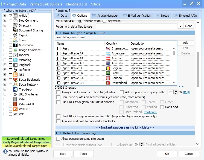Screen dimensions: 204x160
Task: Open the data folder dropdown arrow
Action: 180,26
